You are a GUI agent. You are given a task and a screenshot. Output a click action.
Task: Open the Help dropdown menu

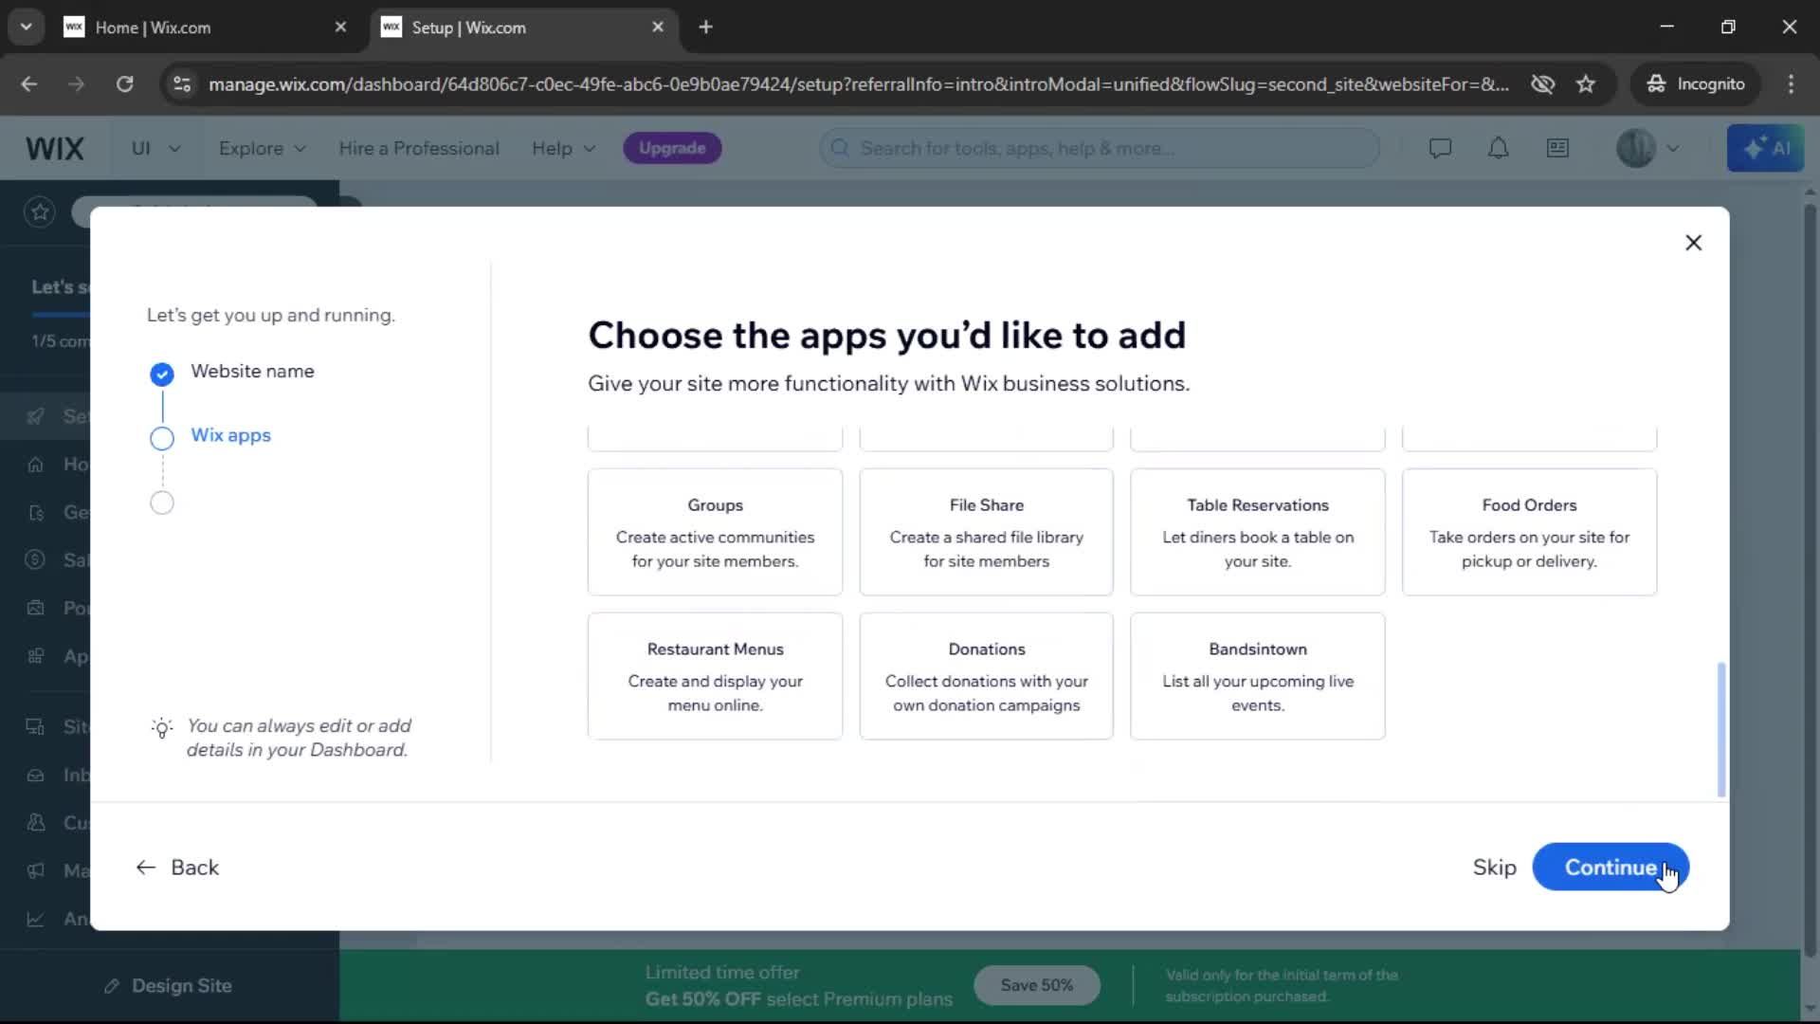563,148
